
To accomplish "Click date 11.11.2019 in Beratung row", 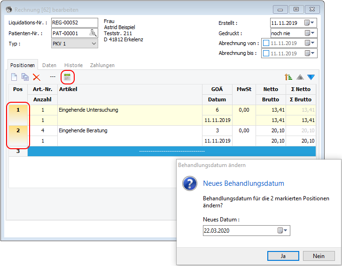I will point(217,141).
